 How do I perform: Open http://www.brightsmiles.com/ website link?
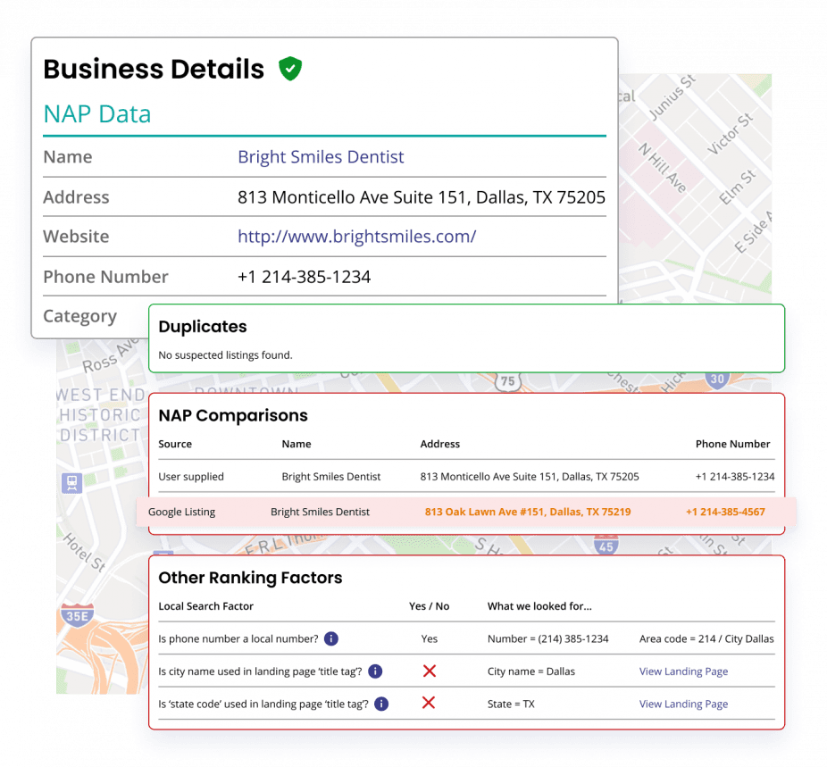tap(357, 236)
